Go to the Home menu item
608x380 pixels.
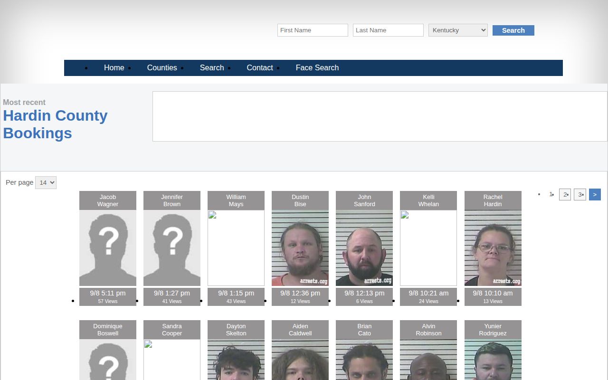coord(114,67)
